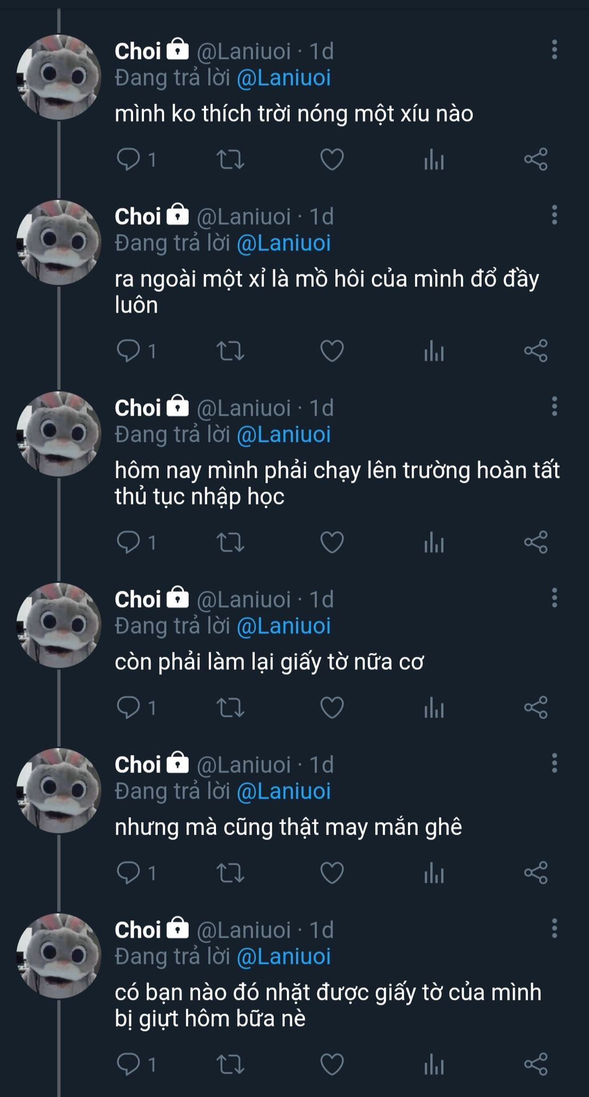Retweet the 'mồ hôi của mình' tweet
This screenshot has height=1097, width=589.
coord(230,351)
